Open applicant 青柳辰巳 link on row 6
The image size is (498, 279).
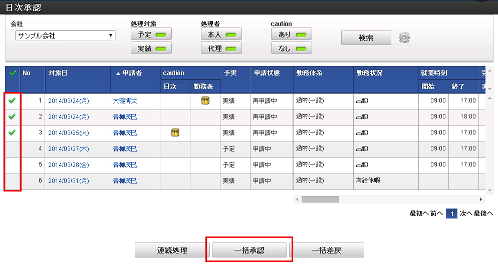125,180
